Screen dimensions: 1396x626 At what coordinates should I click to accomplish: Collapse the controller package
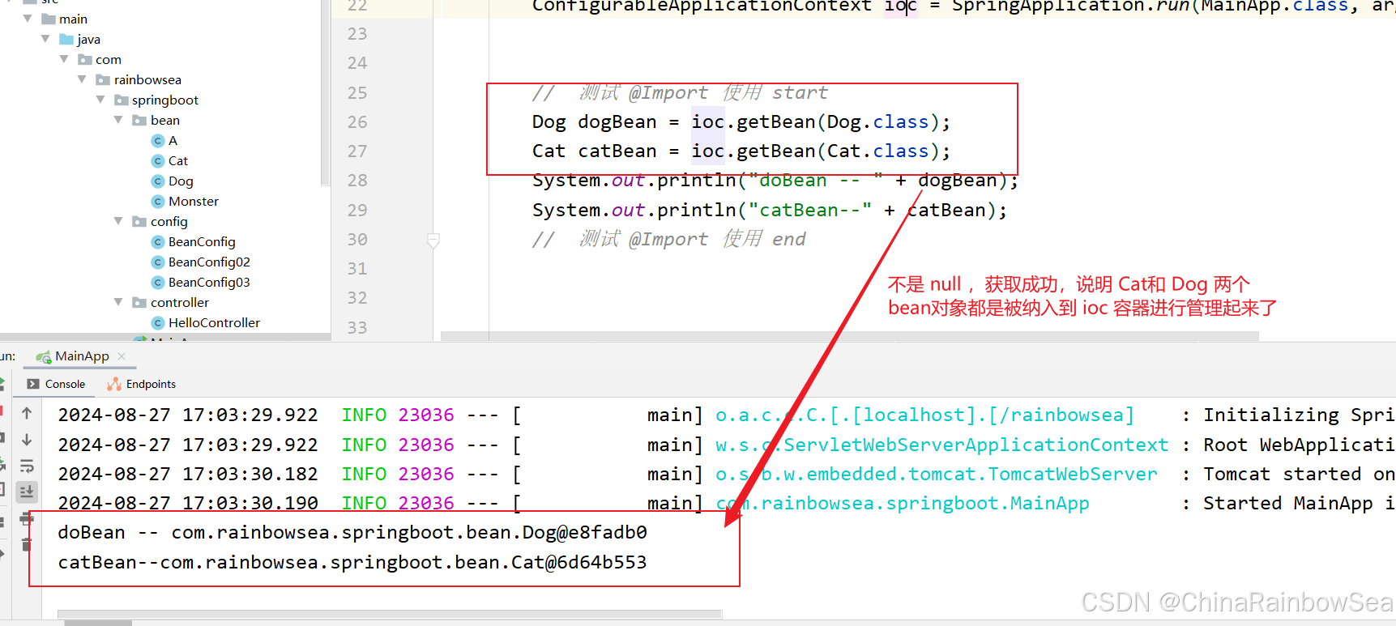[118, 302]
